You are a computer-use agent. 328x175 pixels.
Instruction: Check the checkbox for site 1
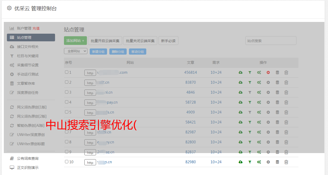[67, 72]
